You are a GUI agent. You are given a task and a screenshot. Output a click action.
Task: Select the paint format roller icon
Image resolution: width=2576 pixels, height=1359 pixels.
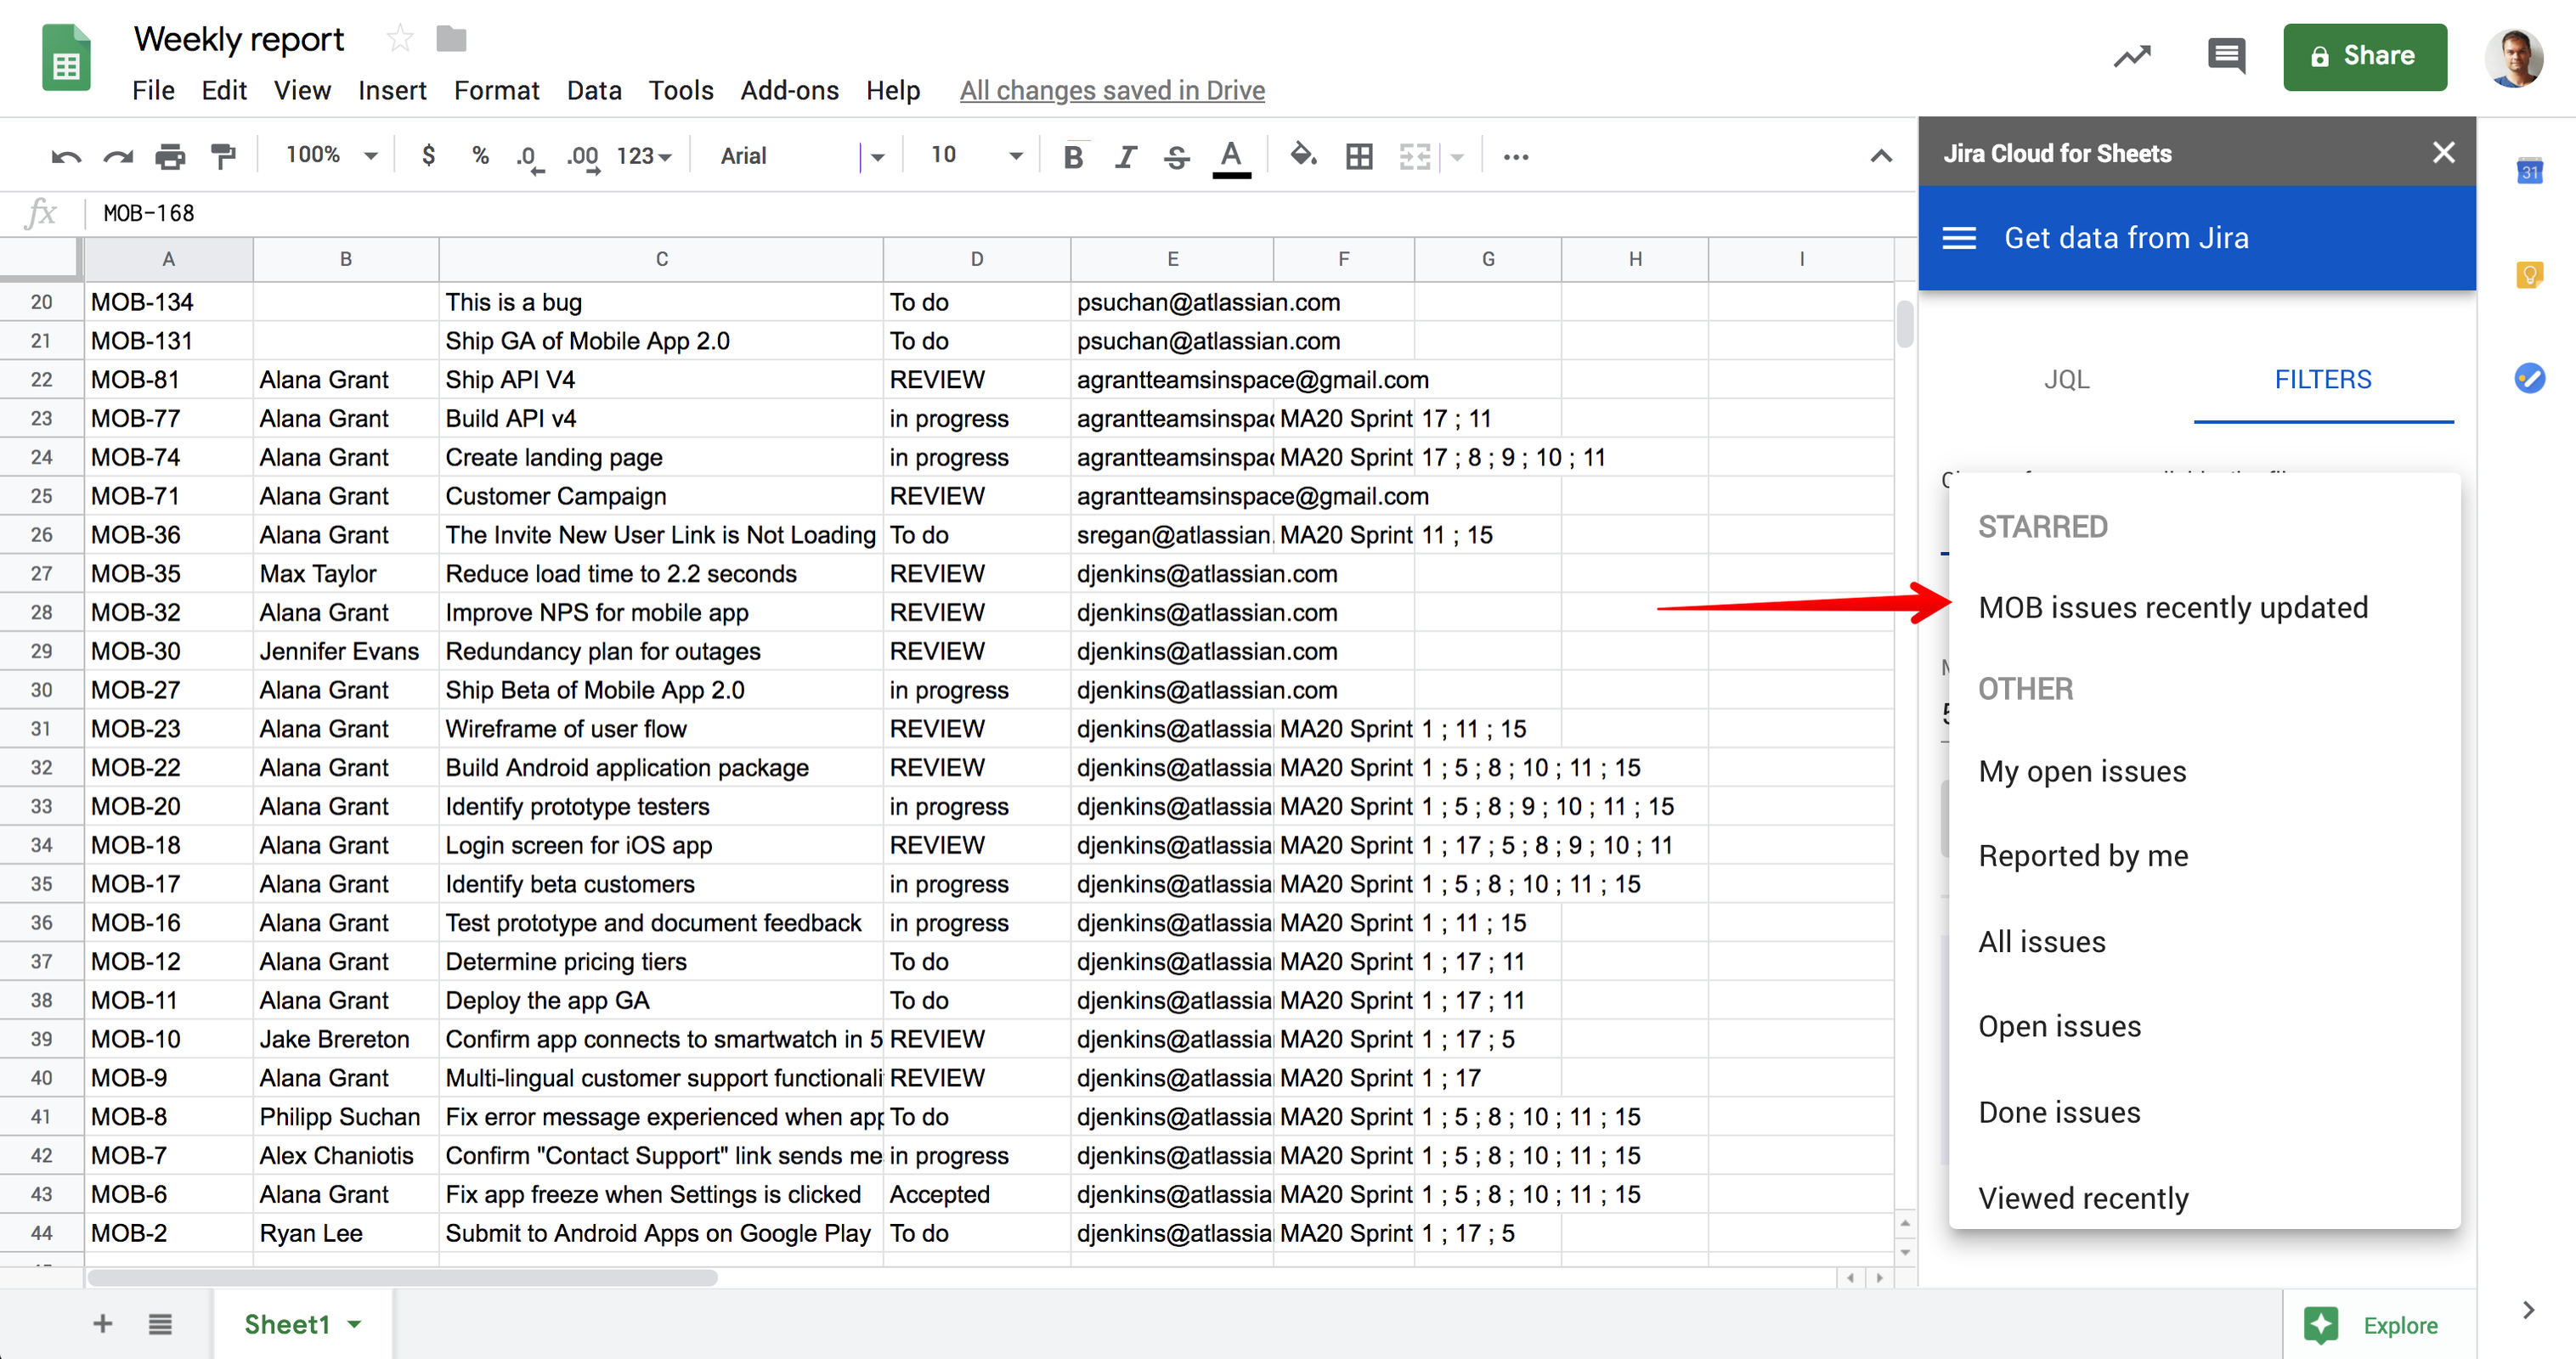[223, 157]
